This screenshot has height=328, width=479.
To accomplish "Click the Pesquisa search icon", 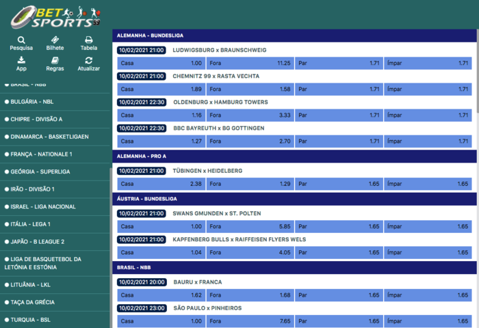I will pyautogui.click(x=21, y=40).
